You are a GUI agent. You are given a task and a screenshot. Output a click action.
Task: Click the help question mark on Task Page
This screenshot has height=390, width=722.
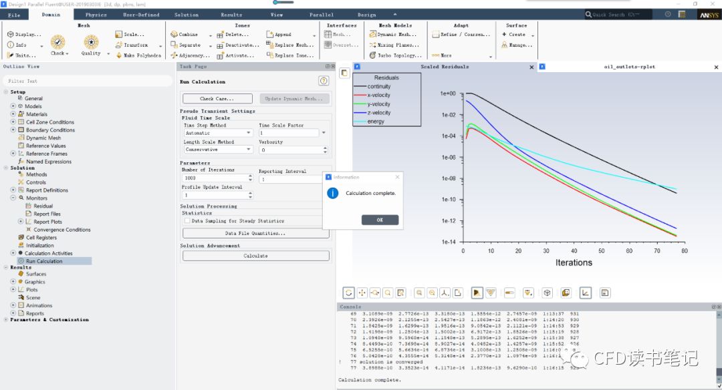(324, 81)
